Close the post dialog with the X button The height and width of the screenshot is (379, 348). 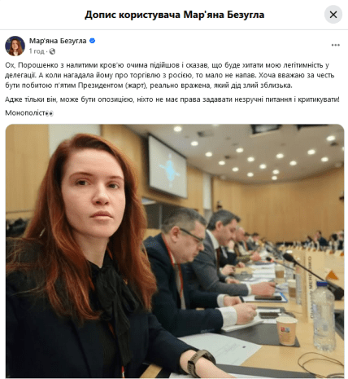pyautogui.click(x=333, y=15)
